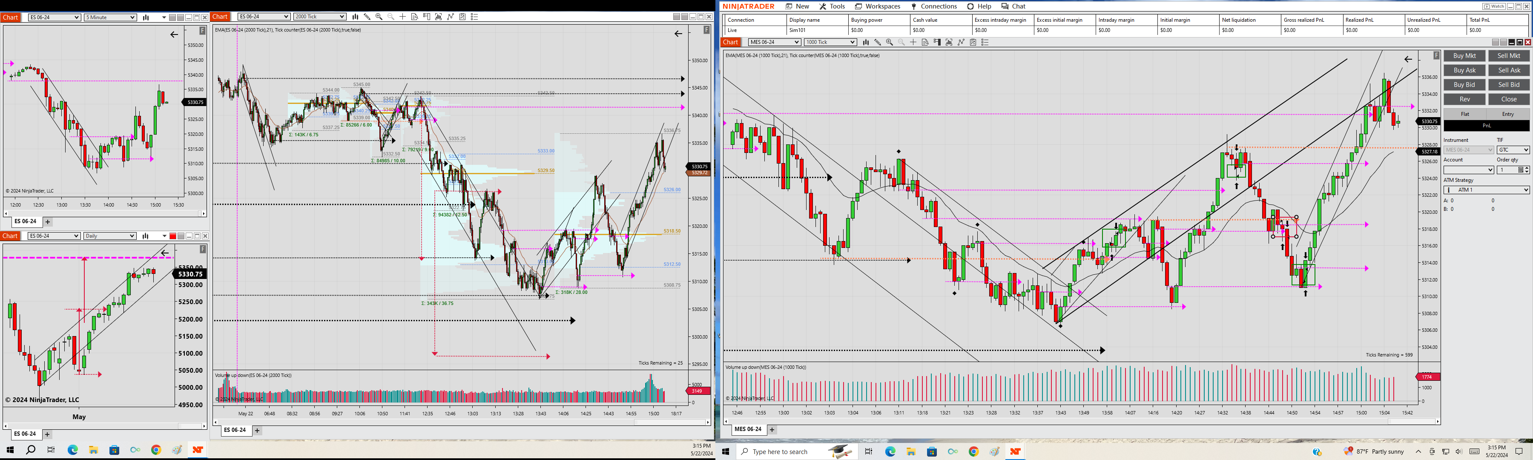
Task: Open the Connections menu
Action: 934,6
